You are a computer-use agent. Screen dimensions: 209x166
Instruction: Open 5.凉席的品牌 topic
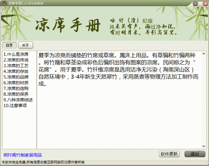pyautogui.click(x=16, y=77)
